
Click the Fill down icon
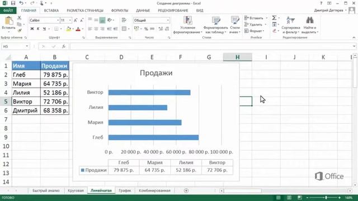275,25
